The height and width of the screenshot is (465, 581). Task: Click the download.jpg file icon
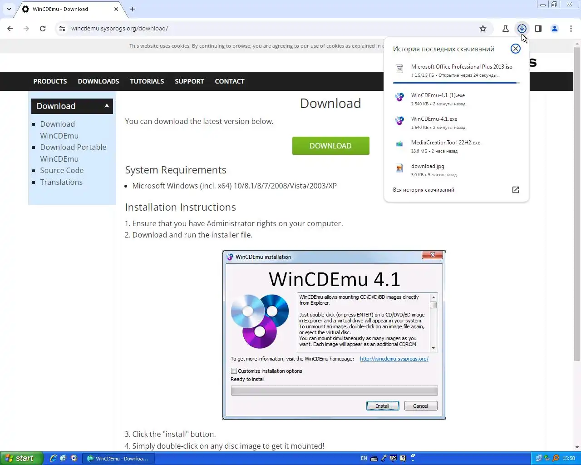(399, 168)
